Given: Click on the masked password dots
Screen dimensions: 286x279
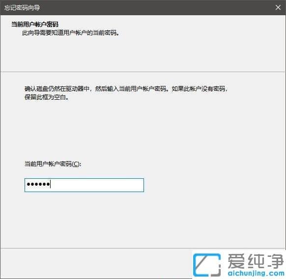Looking at the screenshot, I should 38,184.
